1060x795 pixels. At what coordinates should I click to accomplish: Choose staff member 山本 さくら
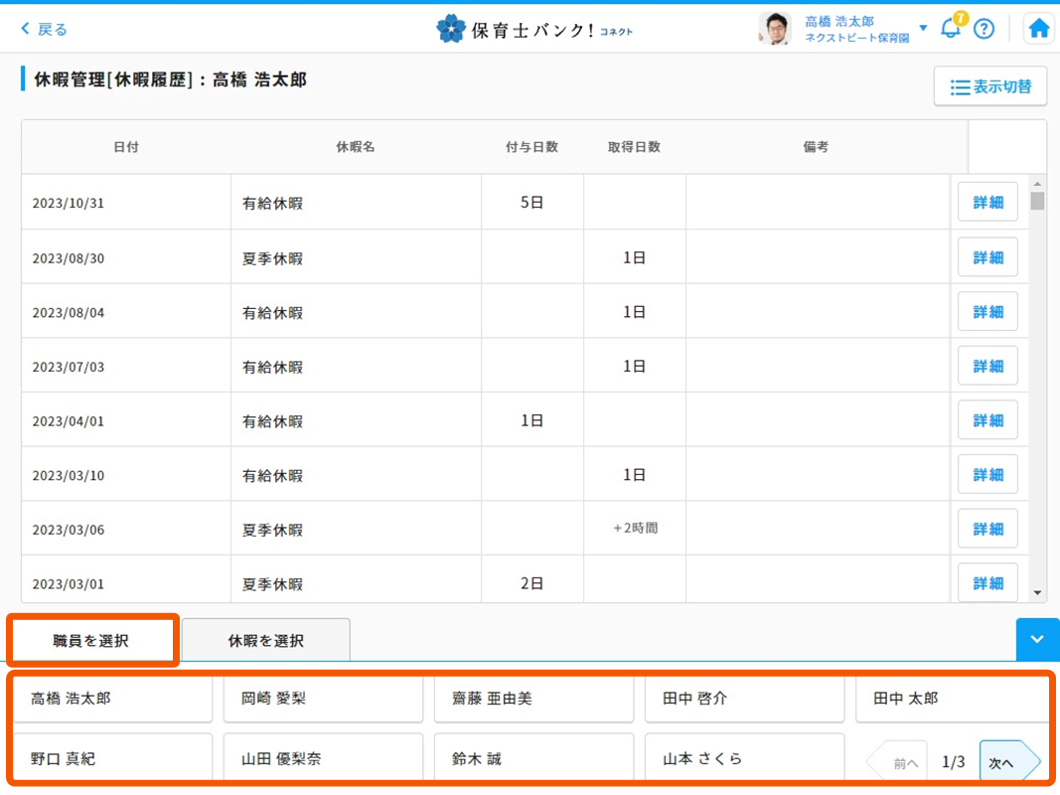pos(744,758)
